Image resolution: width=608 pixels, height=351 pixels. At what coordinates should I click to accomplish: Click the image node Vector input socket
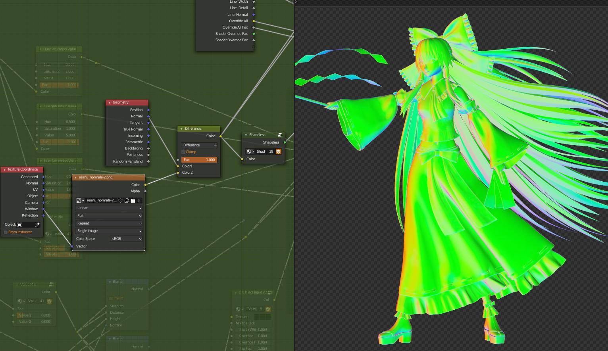[x=72, y=246]
